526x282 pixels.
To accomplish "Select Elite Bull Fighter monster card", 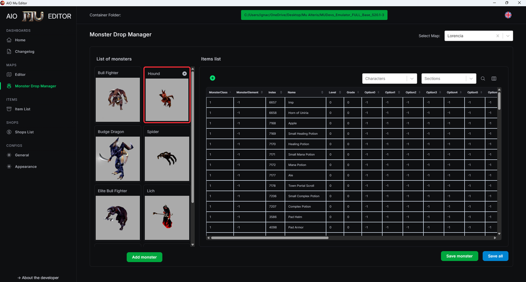I will (118, 213).
